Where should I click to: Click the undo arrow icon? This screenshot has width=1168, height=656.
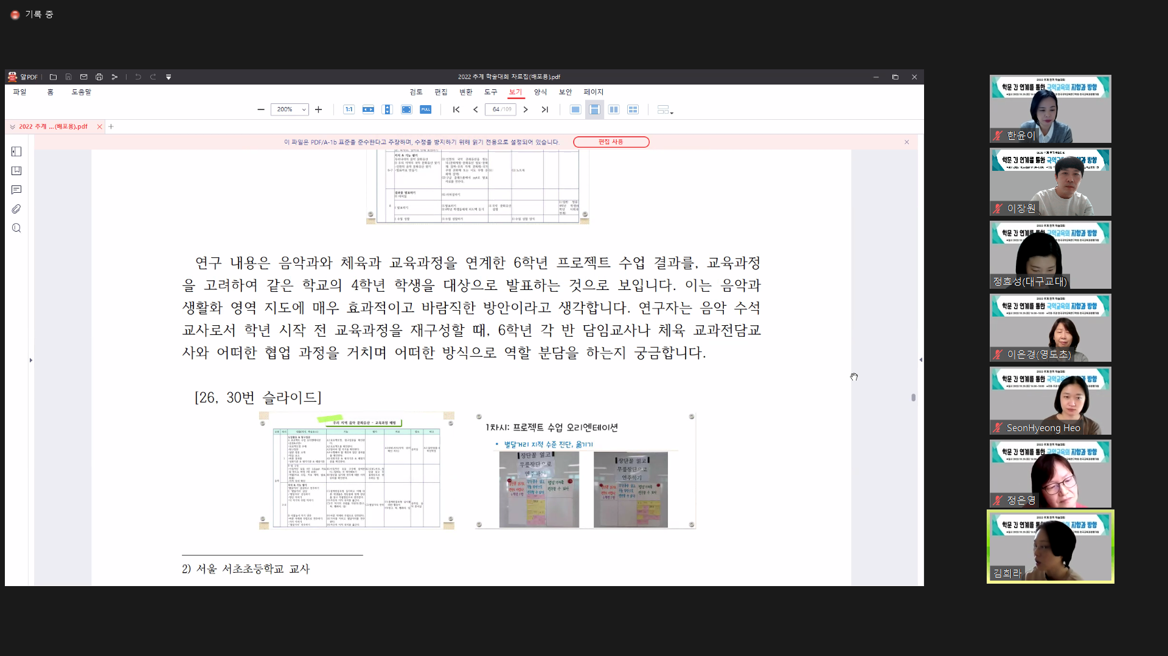point(138,77)
